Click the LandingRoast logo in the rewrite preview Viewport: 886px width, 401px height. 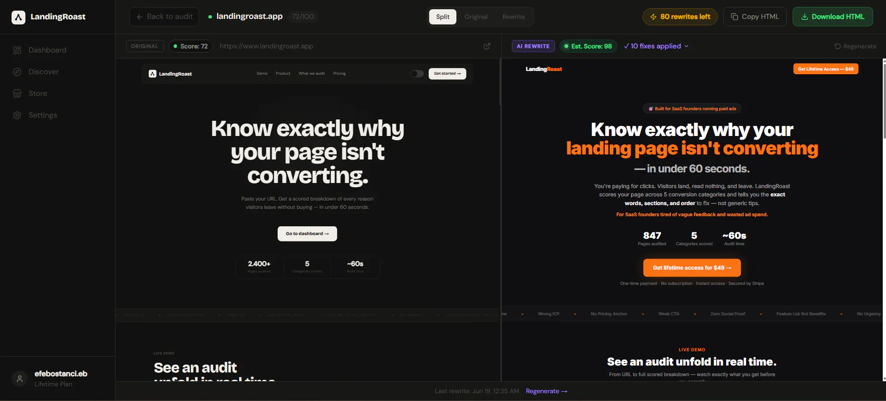[x=544, y=69]
